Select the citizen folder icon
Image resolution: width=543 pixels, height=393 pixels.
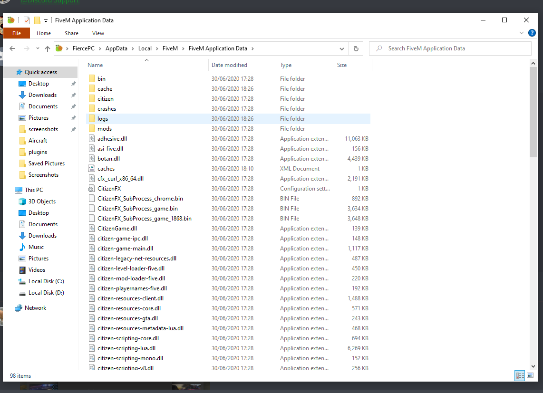coord(92,99)
